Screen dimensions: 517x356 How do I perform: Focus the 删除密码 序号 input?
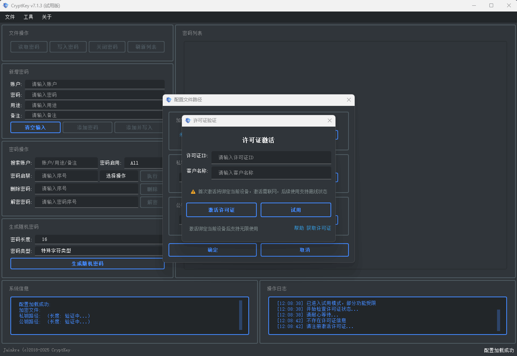click(86, 189)
